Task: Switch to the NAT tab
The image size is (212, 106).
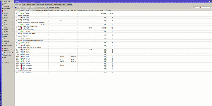Action: click(24, 4)
